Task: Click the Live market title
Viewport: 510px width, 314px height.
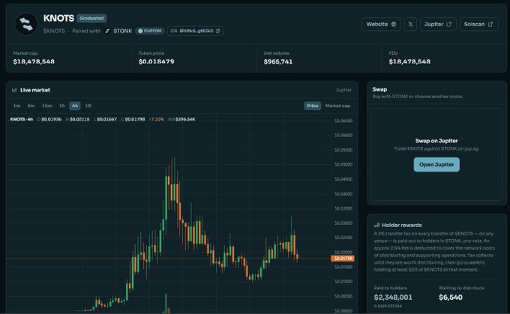Action: (x=35, y=90)
